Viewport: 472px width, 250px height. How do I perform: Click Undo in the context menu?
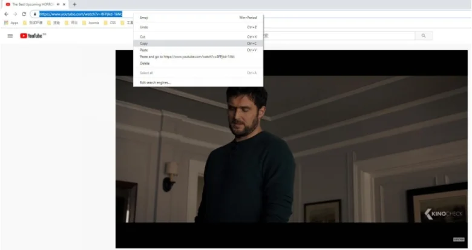coord(144,27)
